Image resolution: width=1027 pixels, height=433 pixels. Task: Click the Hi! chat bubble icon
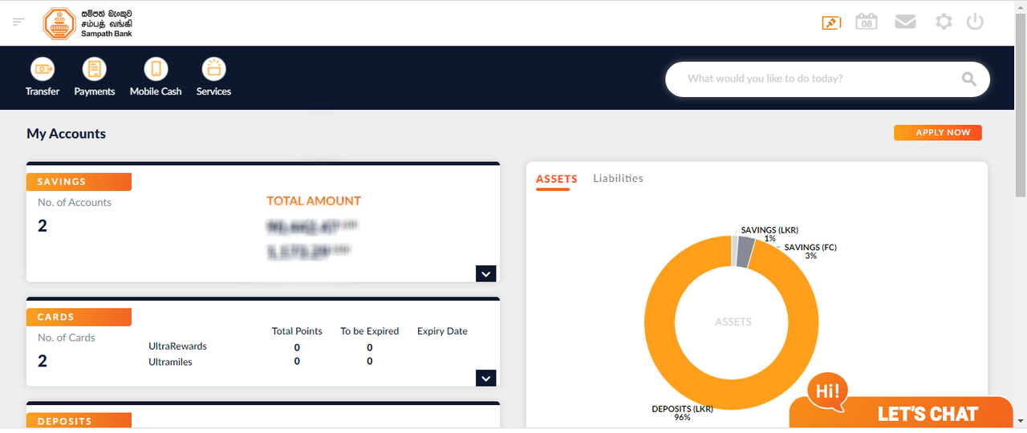[x=827, y=392]
